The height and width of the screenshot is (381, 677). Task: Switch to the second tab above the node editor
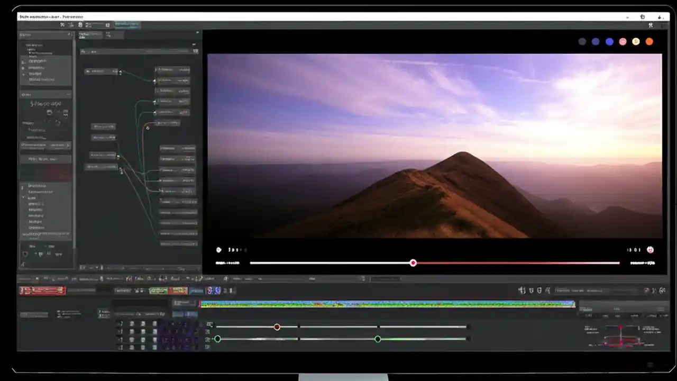[x=108, y=34]
